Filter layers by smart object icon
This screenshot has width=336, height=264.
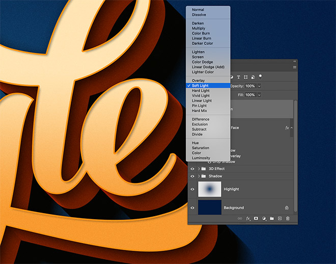click(x=253, y=77)
